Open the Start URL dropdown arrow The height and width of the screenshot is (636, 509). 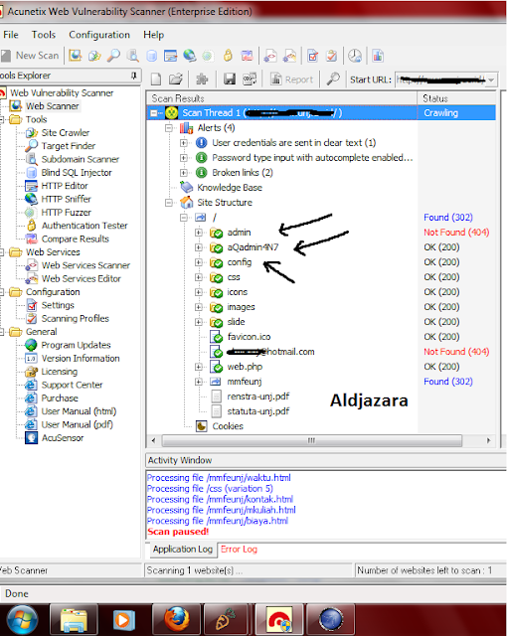click(491, 79)
